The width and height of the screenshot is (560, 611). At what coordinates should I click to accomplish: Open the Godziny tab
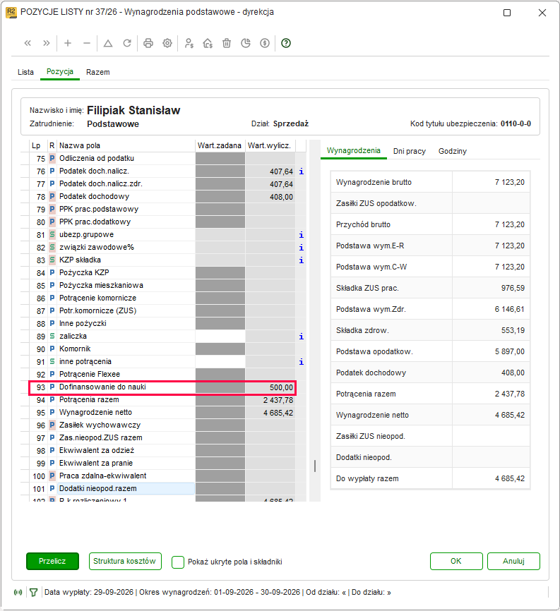click(453, 151)
